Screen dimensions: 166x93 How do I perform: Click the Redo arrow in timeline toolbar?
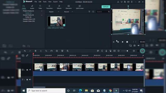30,51
